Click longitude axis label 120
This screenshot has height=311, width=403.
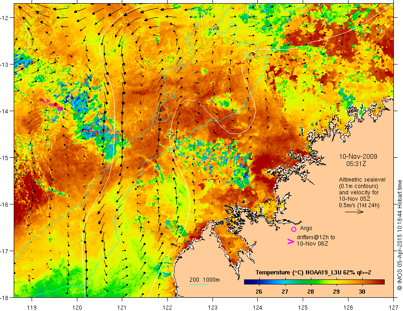point(77,307)
